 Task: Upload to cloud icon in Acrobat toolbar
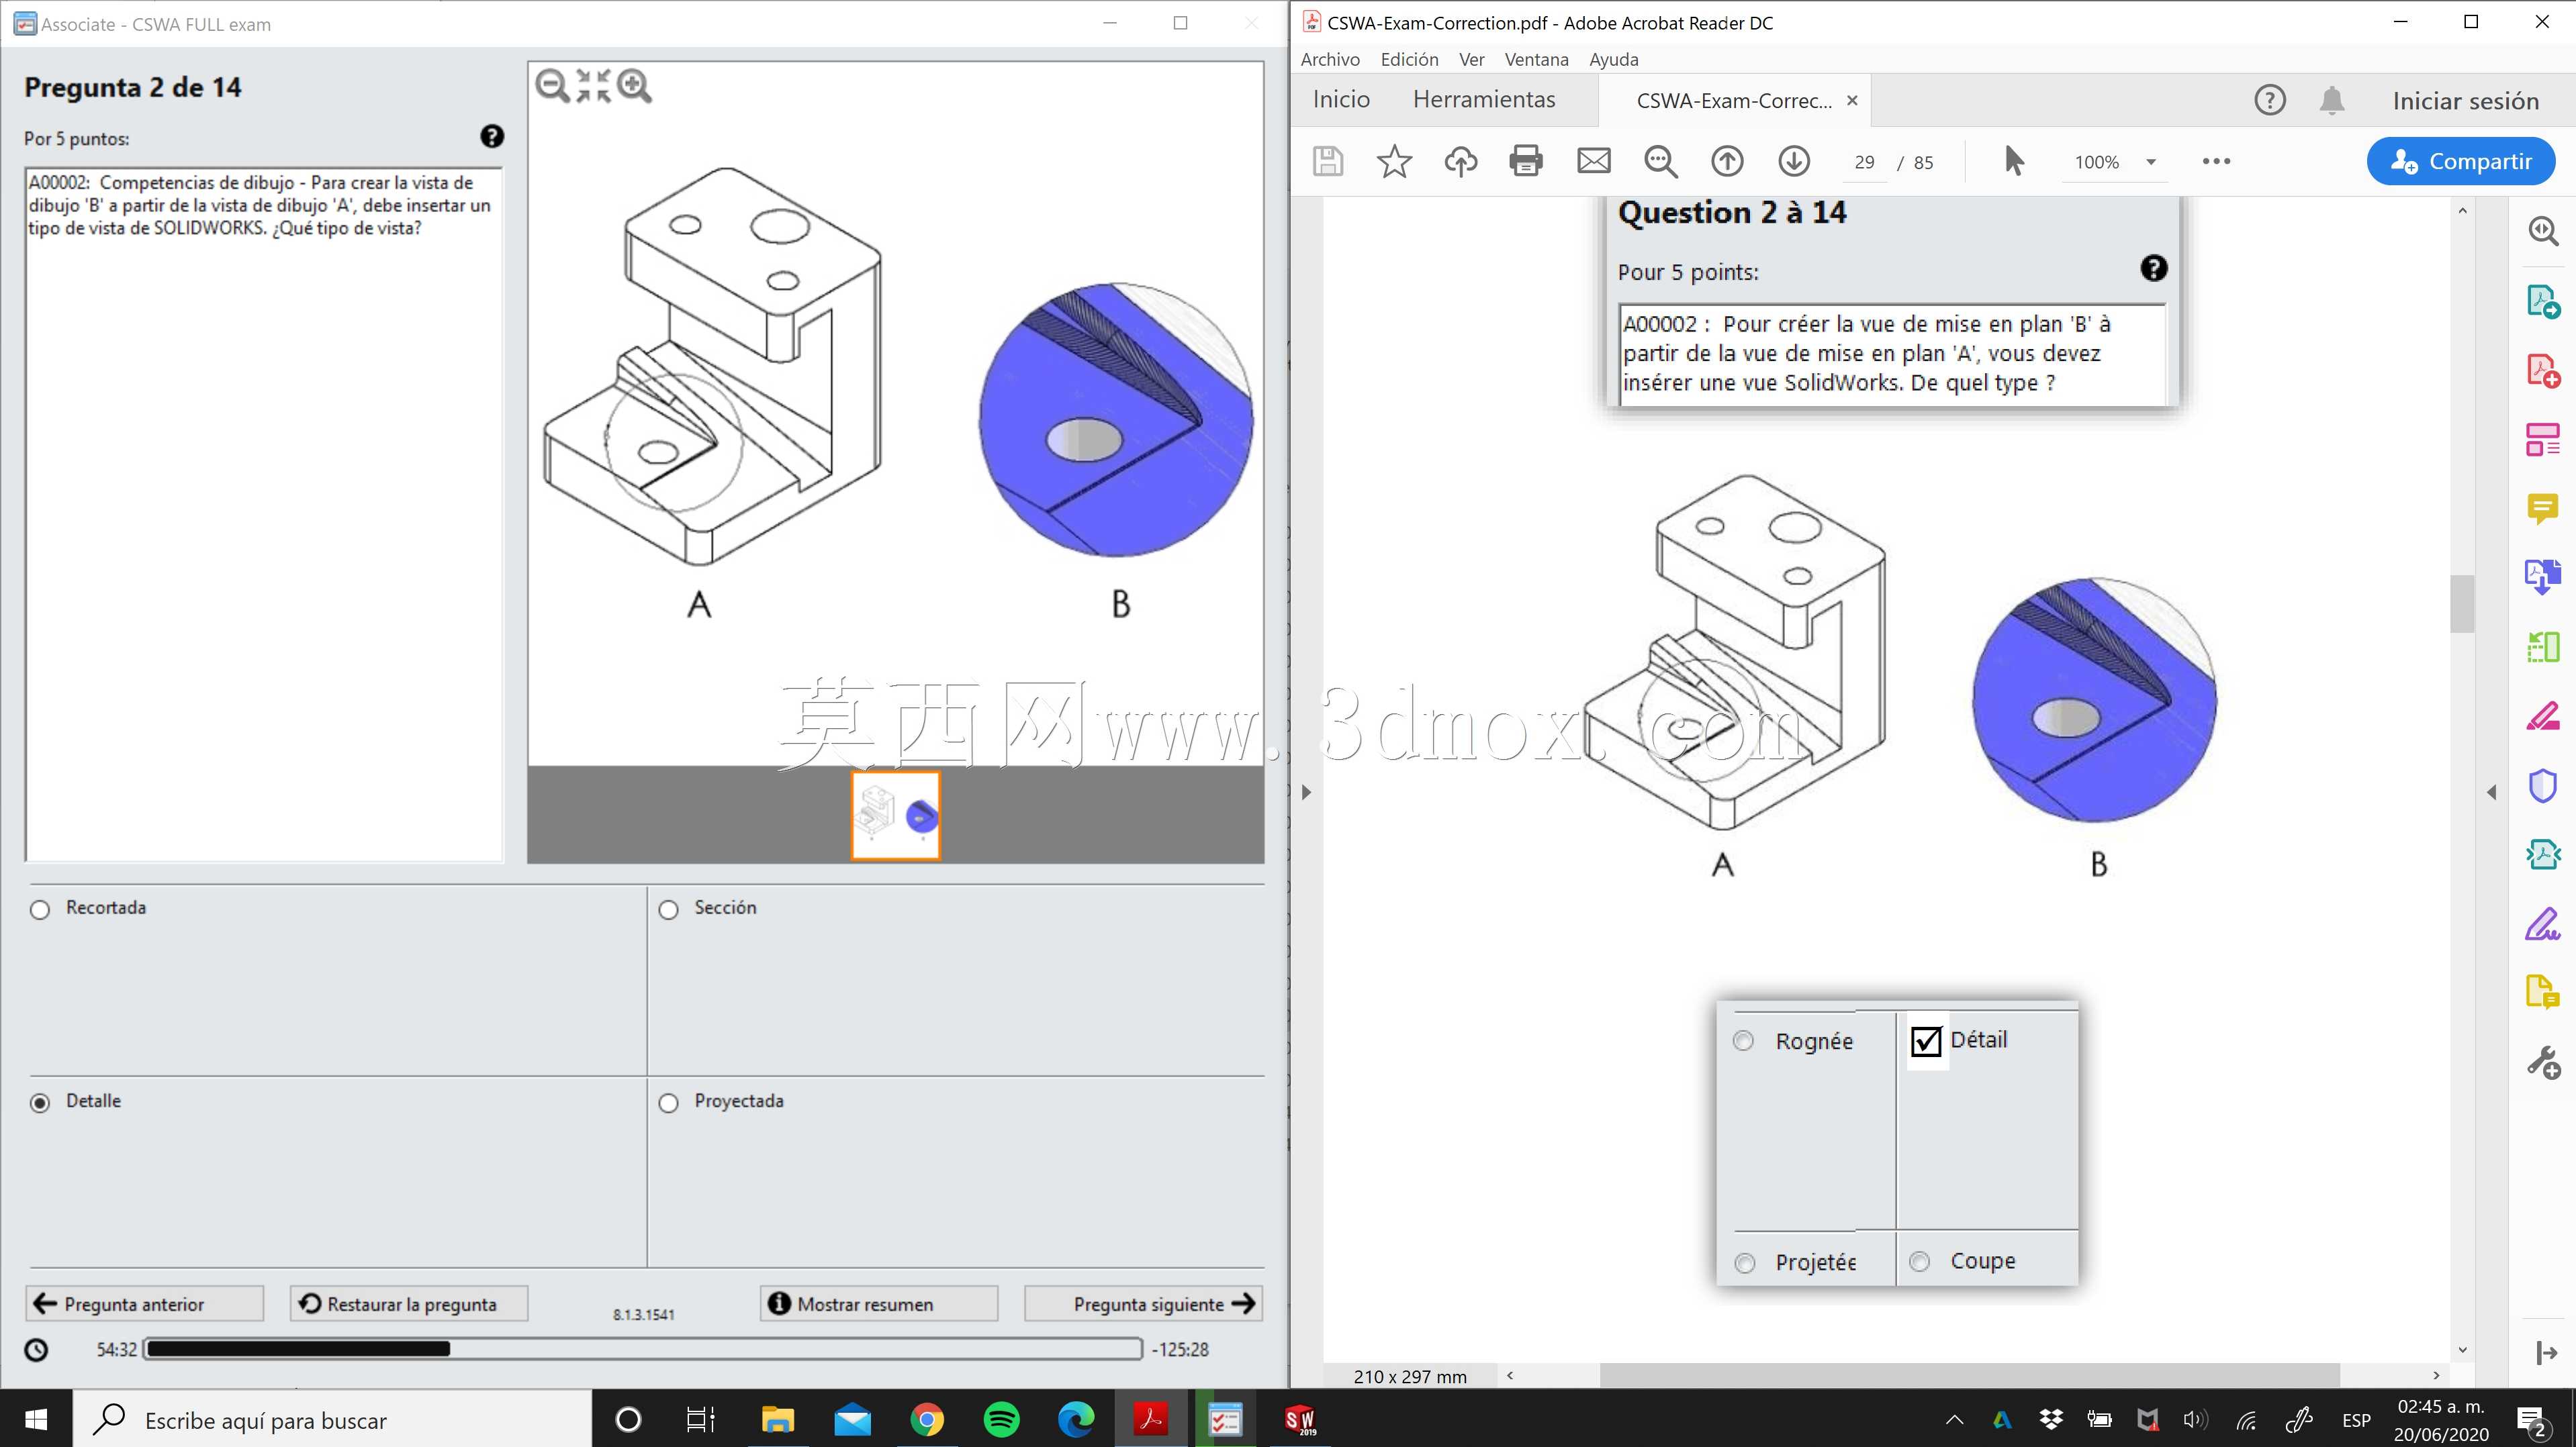point(1461,162)
